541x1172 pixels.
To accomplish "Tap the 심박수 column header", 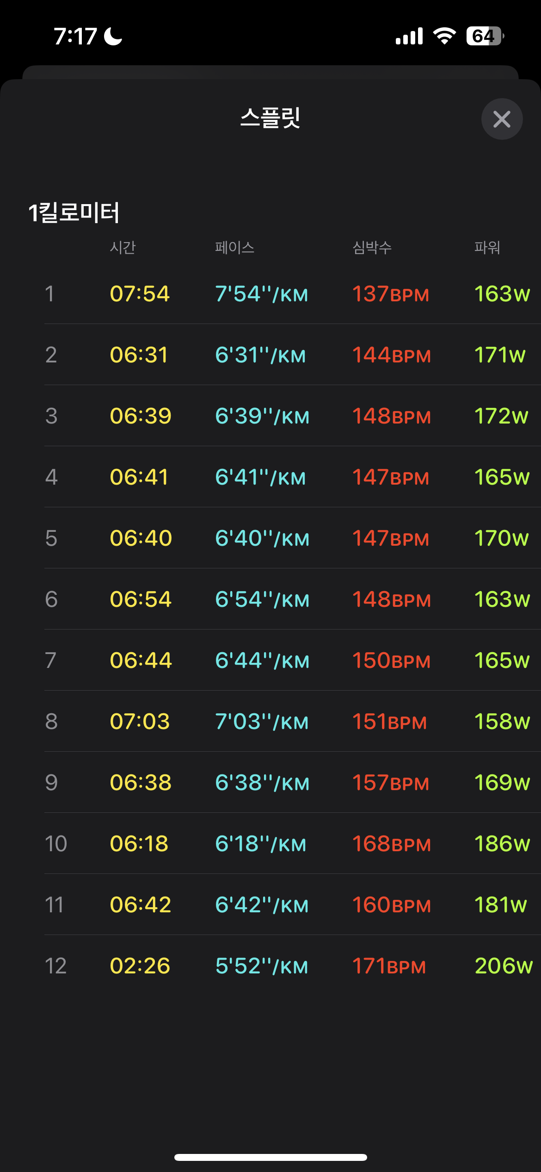I will (x=372, y=247).
